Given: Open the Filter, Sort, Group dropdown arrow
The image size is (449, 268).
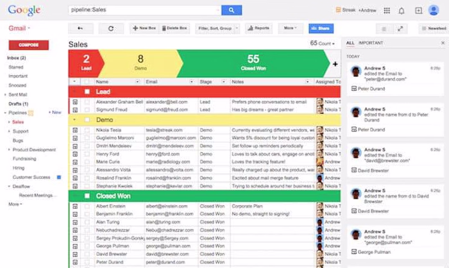Looking at the screenshot, I should 237,28.
